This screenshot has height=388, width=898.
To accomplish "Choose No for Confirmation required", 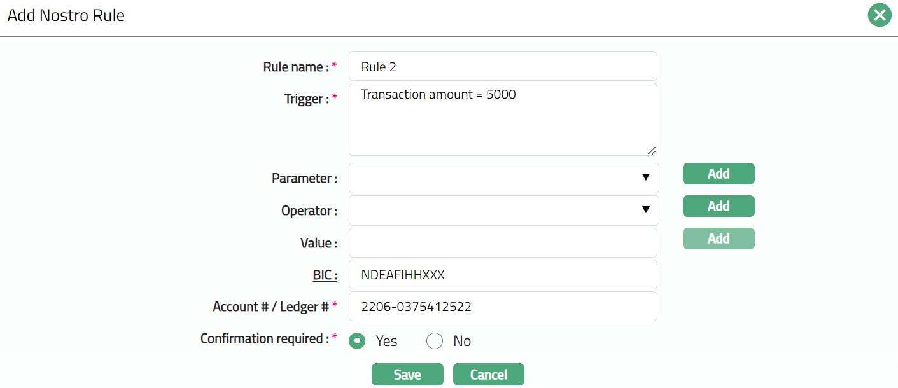I will coord(435,341).
